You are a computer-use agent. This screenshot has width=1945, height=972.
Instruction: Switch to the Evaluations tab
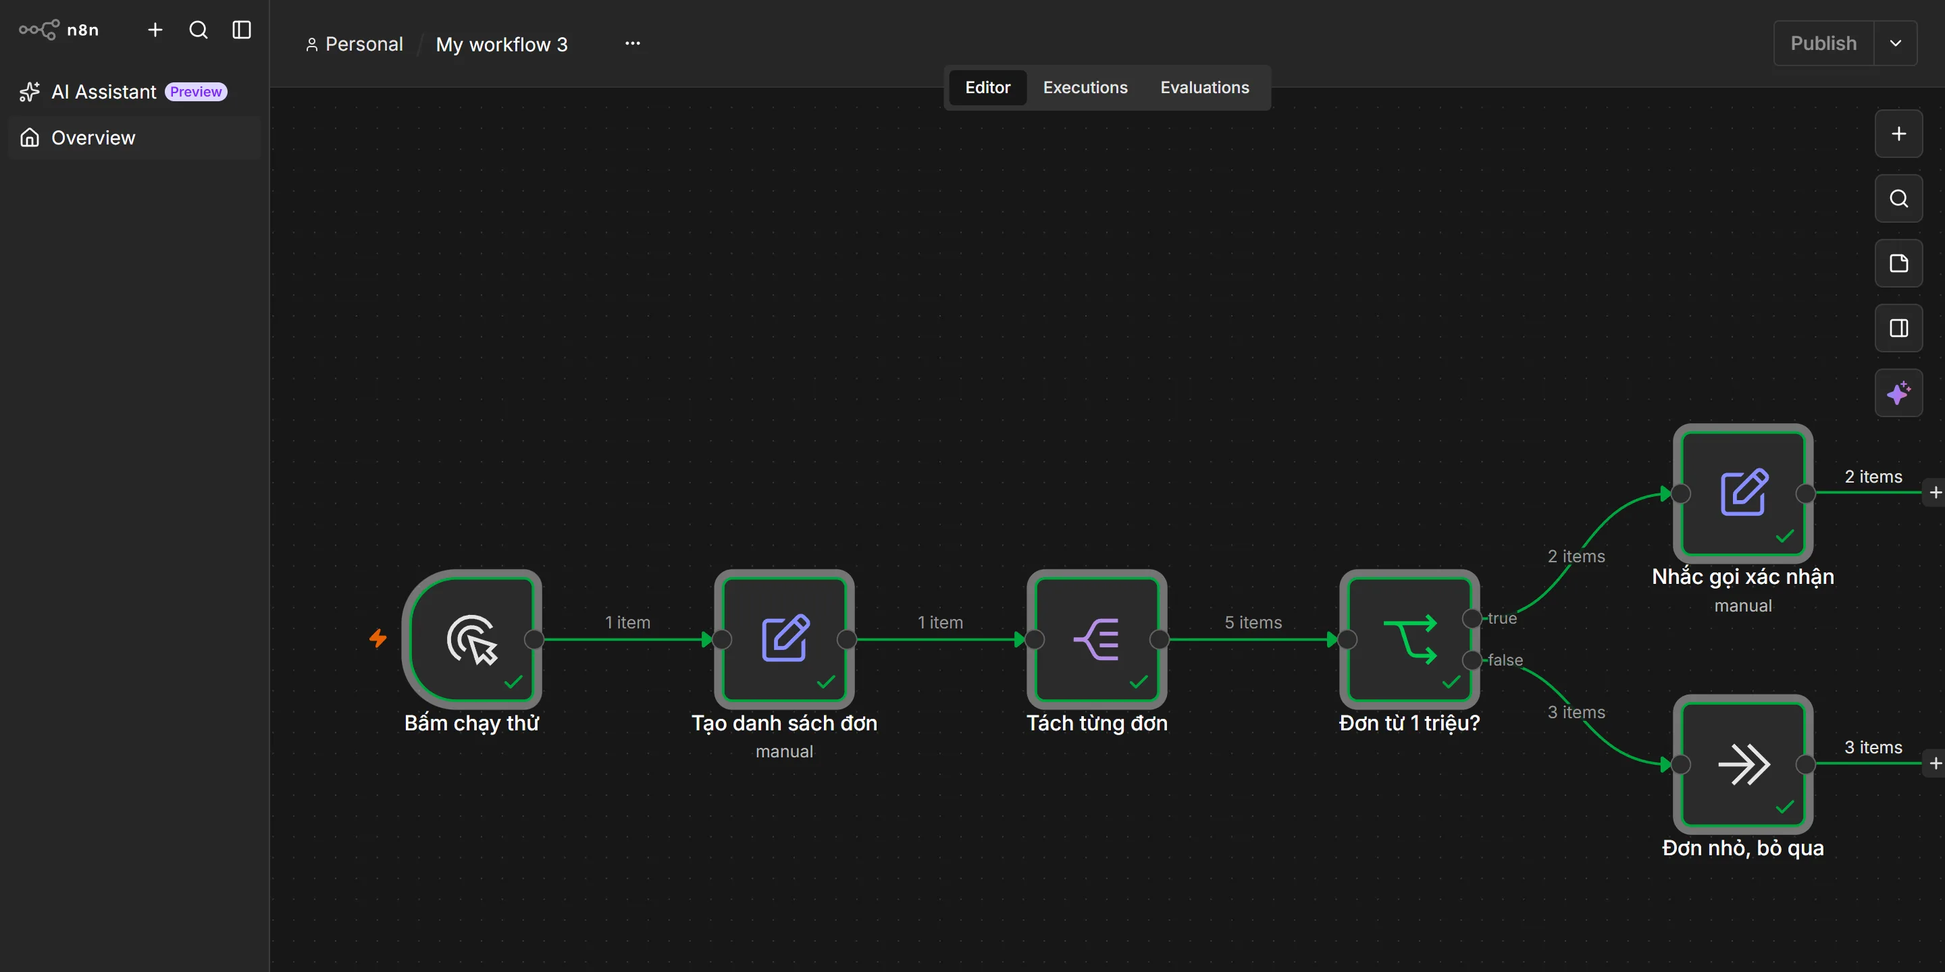1204,88
